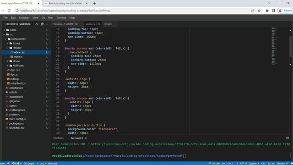Switch to the Problems panel tab

[x=58, y=138]
